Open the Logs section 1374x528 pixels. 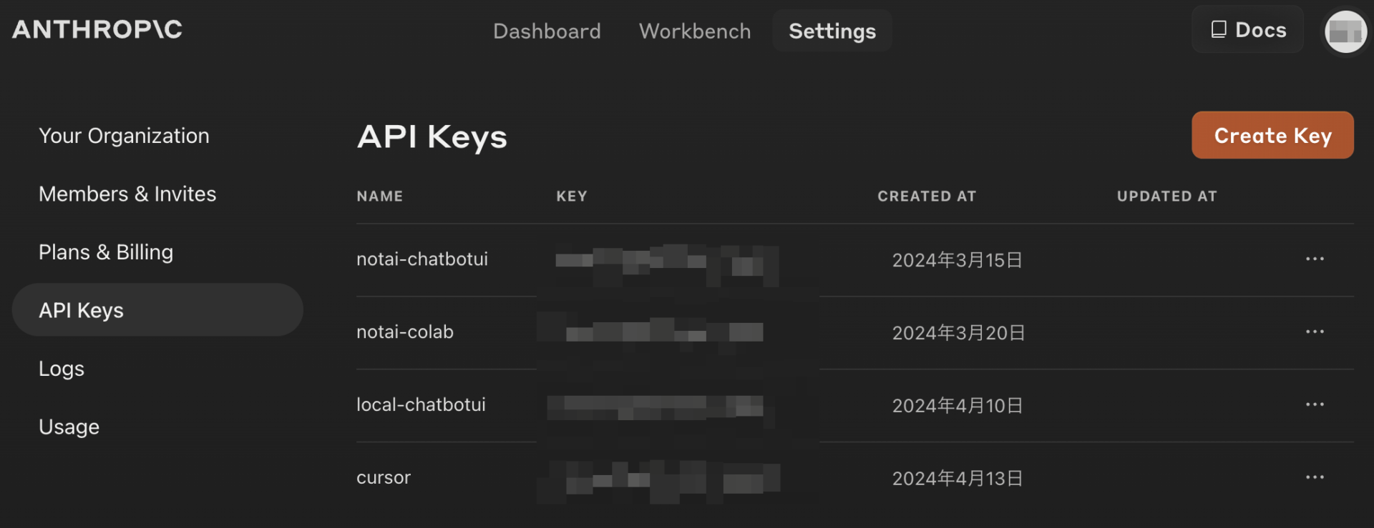point(62,369)
